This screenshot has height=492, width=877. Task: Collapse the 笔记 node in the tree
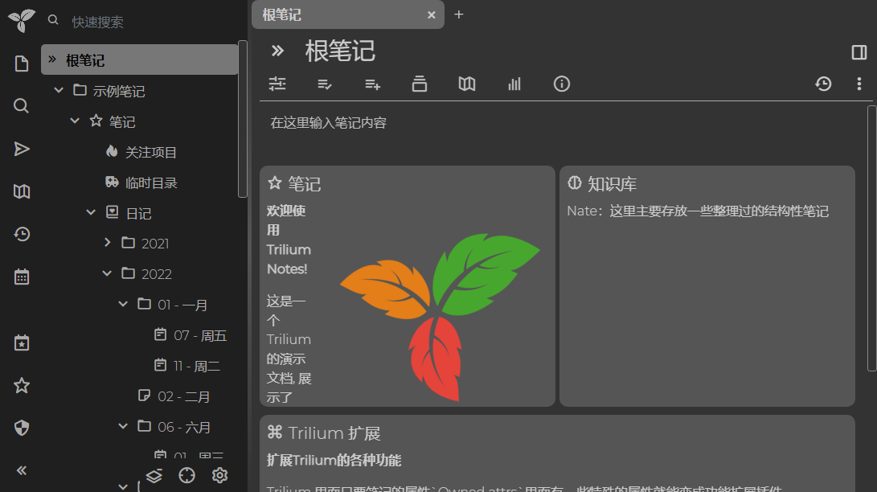point(75,121)
